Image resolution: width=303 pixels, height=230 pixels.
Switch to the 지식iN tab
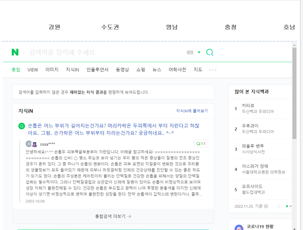click(x=73, y=69)
